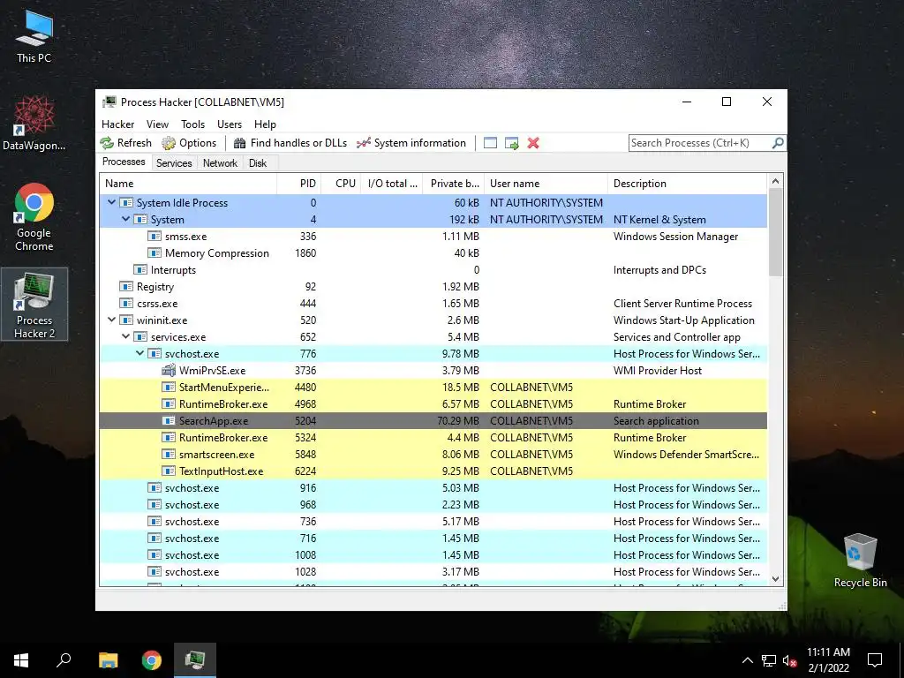Click the search magnifier icon in Process Hacker

tap(778, 142)
